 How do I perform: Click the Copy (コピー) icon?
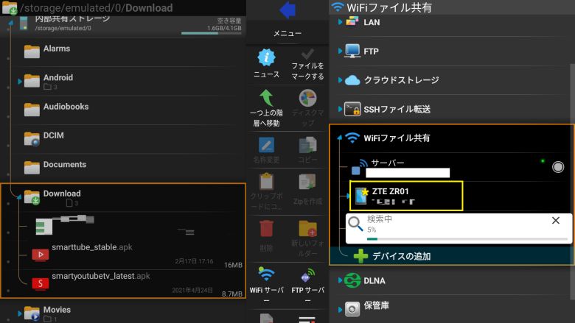pos(307,145)
